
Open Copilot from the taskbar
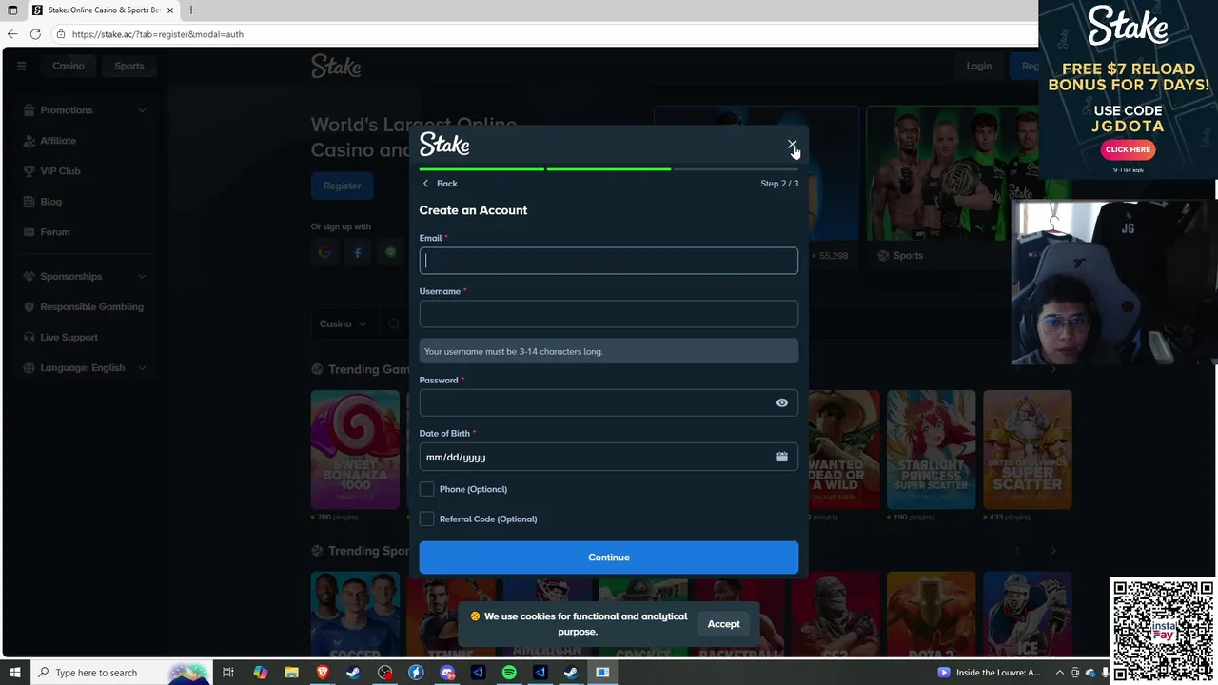[x=260, y=673]
